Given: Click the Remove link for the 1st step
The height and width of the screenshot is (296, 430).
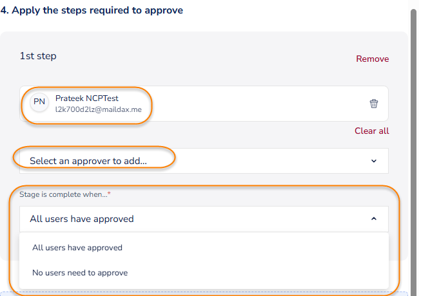Looking at the screenshot, I should point(372,59).
